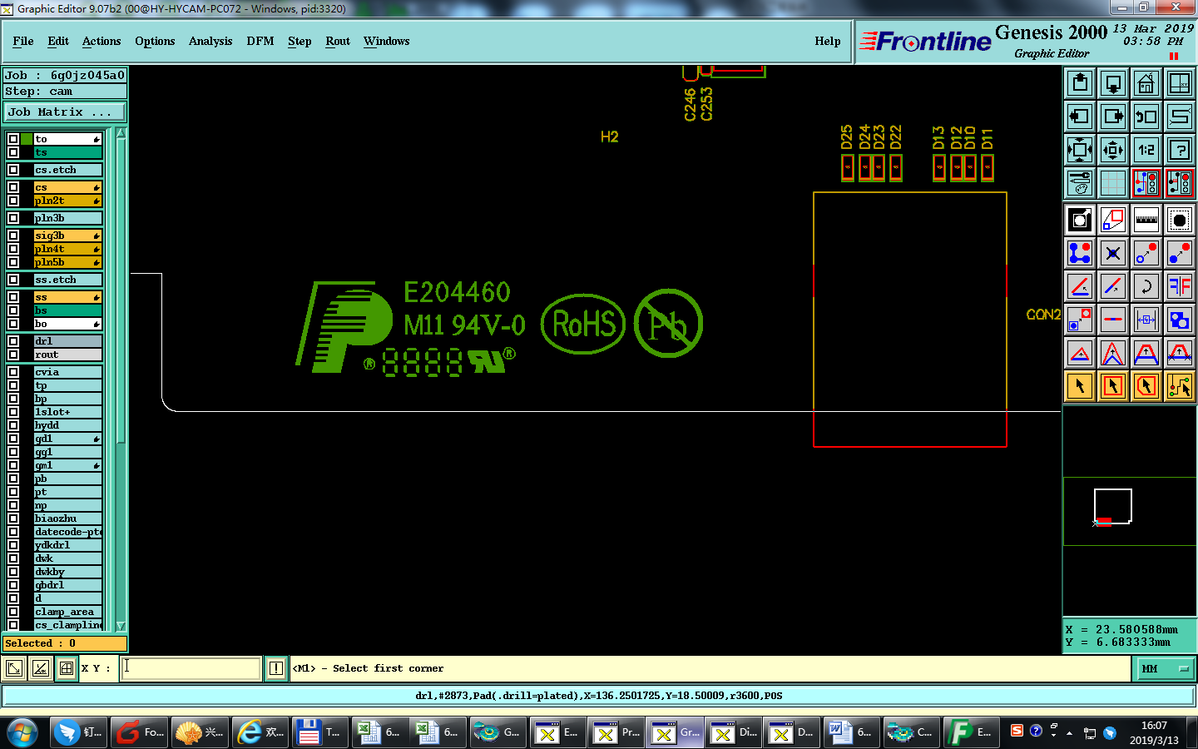The image size is (1198, 749).
Task: Toggle visibility checkbox for layer cs
Action: tap(13, 187)
